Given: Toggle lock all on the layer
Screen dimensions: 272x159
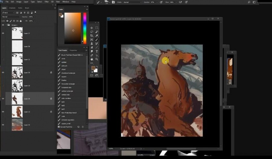Looking at the screenshot, I should [x=21, y=21].
